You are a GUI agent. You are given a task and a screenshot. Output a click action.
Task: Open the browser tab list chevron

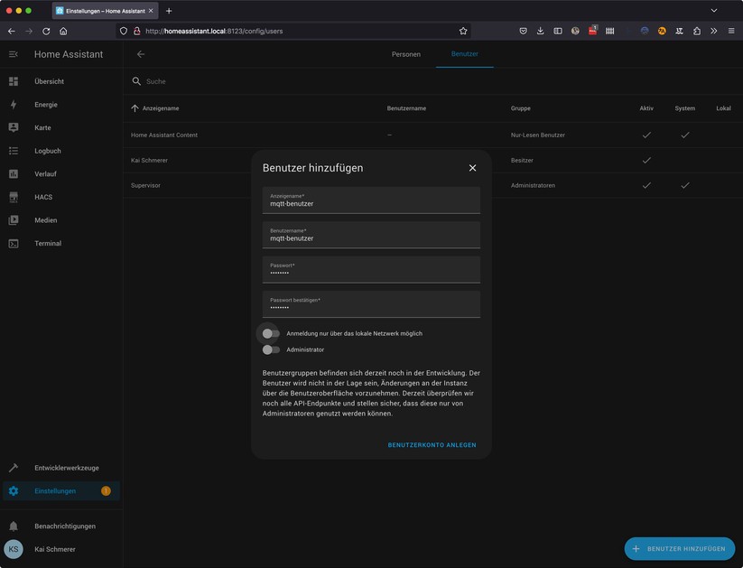pyautogui.click(x=714, y=10)
